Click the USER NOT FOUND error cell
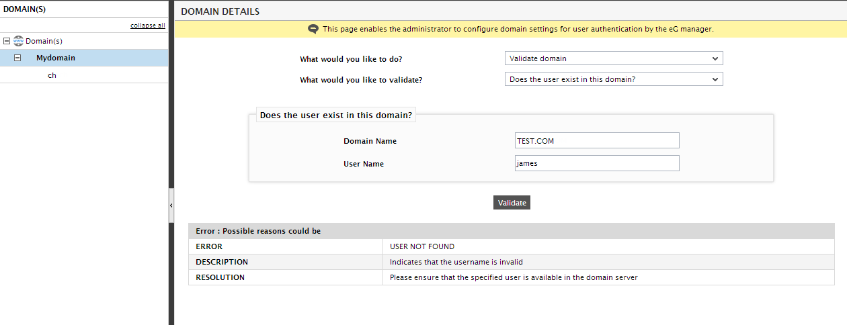 609,246
